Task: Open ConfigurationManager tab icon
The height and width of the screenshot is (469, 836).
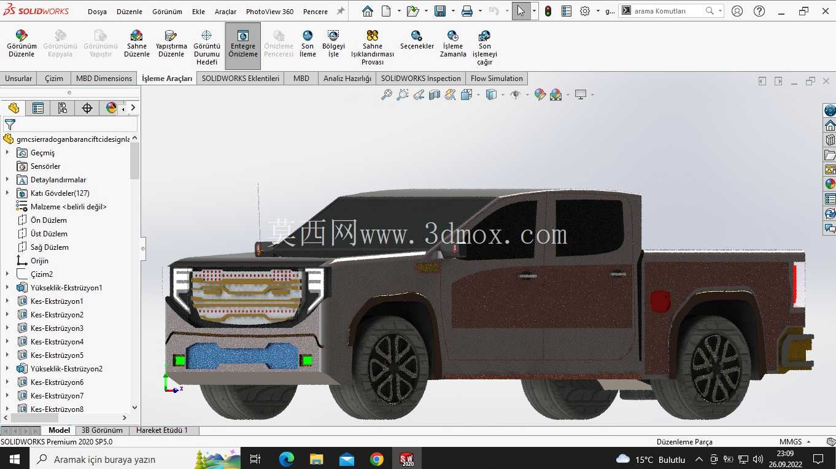Action: [x=63, y=108]
